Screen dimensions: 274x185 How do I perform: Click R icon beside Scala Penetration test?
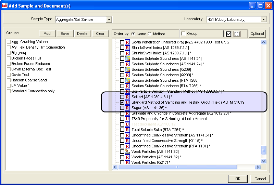coord(127,42)
